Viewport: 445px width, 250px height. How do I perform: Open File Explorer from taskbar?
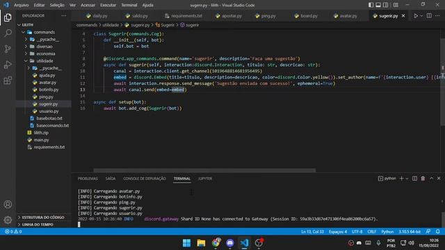click(x=201, y=243)
